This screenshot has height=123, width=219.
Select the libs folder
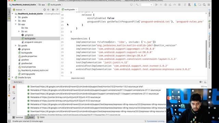[25, 28]
